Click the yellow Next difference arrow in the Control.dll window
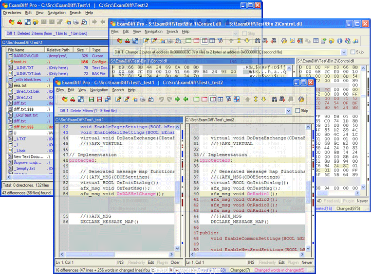Screen dimensions: 371x274 [247, 41]
